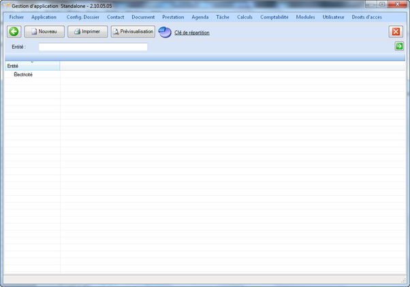Open the Prestation menu
The height and width of the screenshot is (287, 410).
[173, 17]
